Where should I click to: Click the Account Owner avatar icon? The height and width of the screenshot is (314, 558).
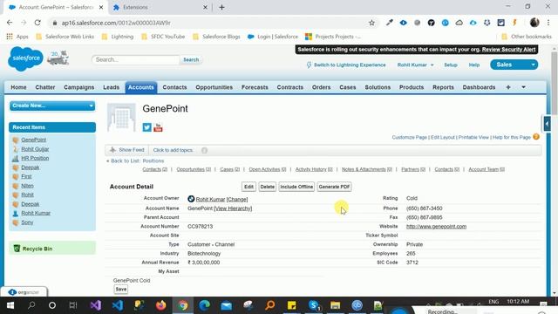(x=191, y=199)
